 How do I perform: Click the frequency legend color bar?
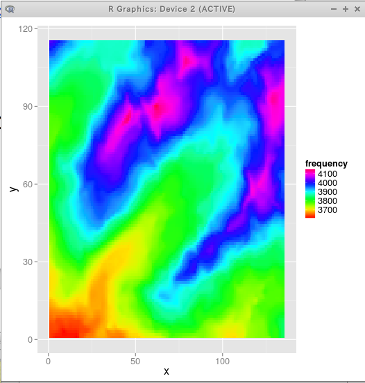point(310,194)
